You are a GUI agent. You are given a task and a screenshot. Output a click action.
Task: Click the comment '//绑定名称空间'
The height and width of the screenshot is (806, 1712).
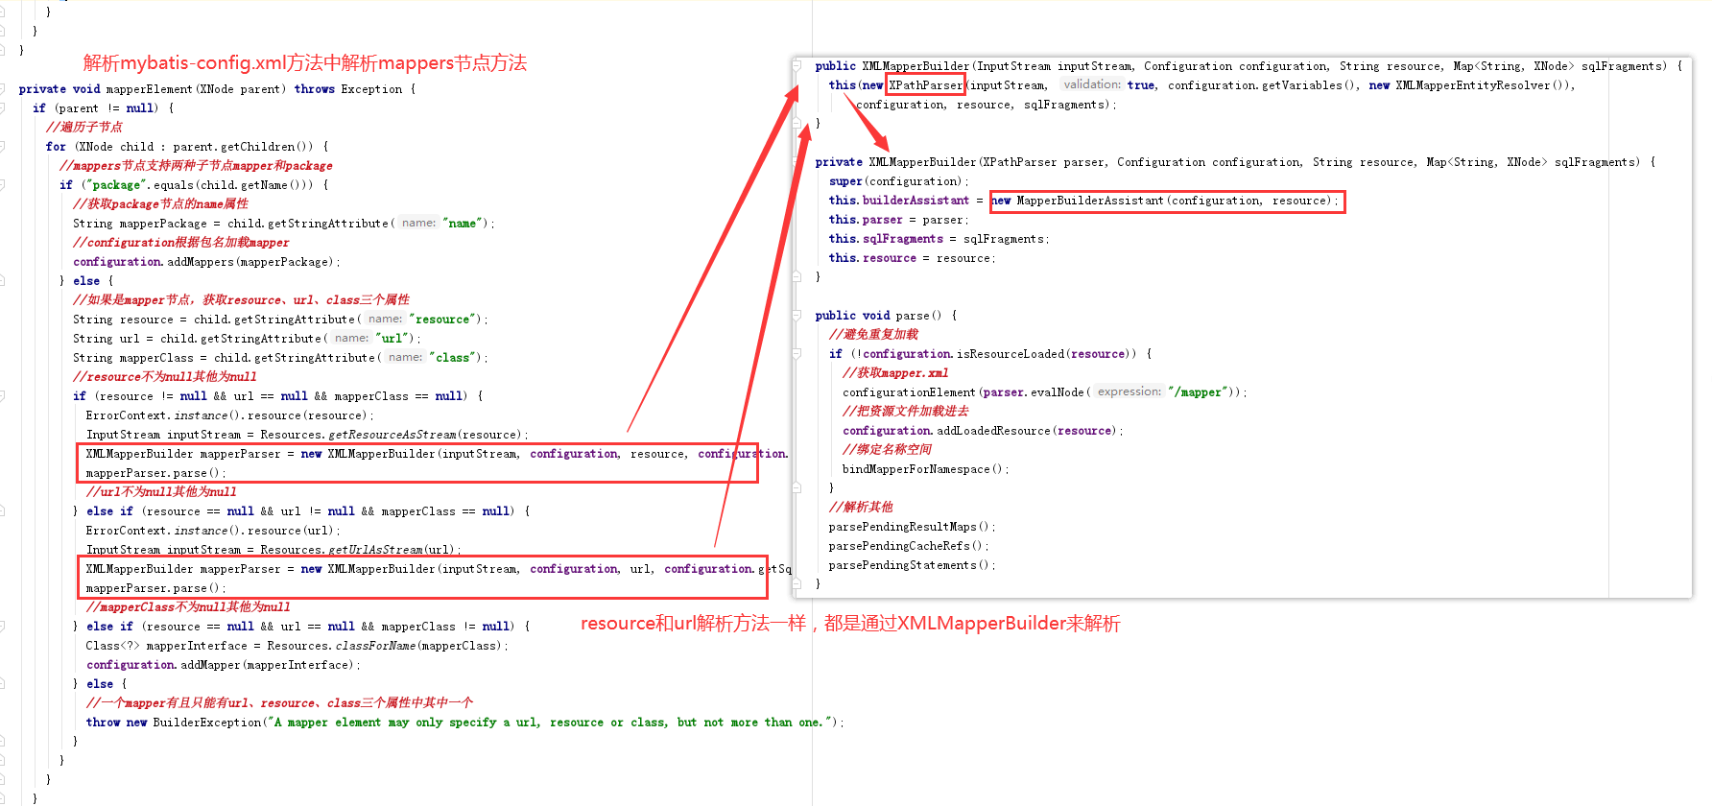click(888, 450)
